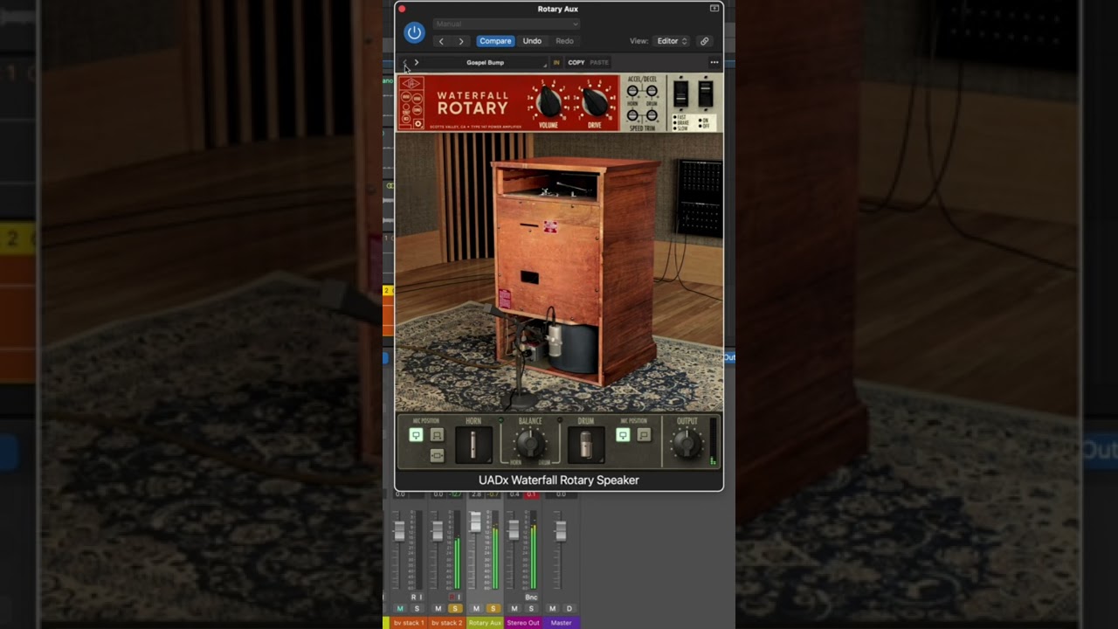This screenshot has height=629, width=1118.
Task: Click the Horn Speed Trim screw
Action: click(x=632, y=115)
